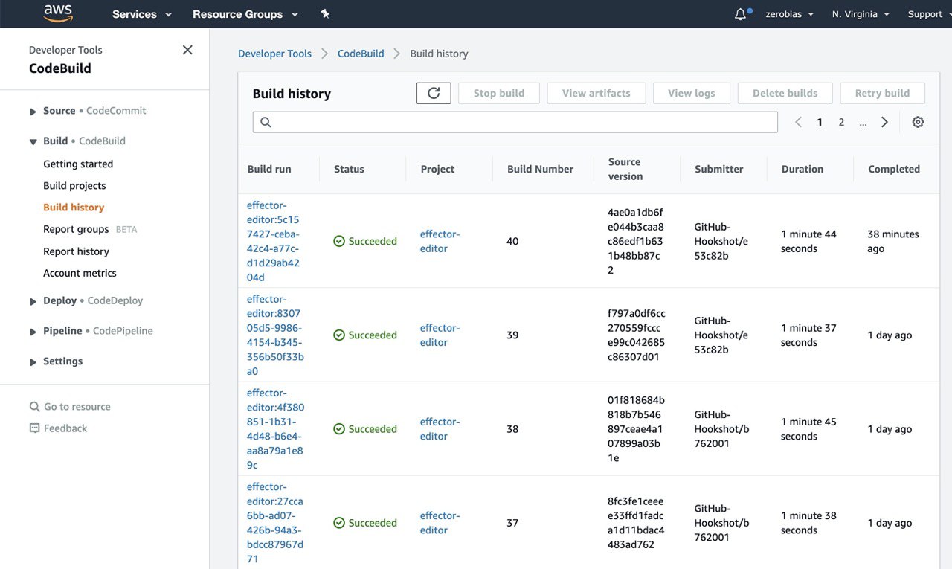This screenshot has height=569, width=952.
Task: Open effector-editor project for build 38
Action: click(x=440, y=429)
